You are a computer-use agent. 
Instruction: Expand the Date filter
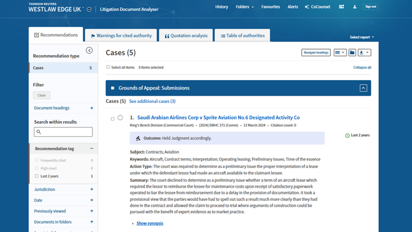[91, 200]
